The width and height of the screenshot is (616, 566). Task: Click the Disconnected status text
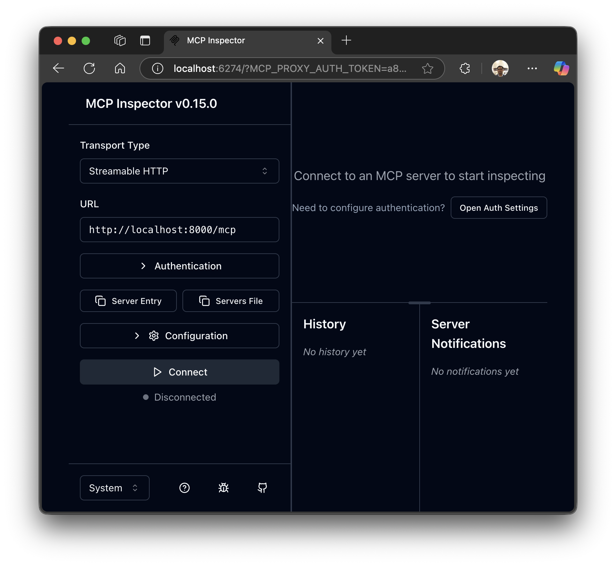pyautogui.click(x=185, y=397)
